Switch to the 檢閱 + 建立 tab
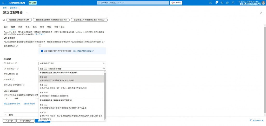Screen dimensions: 266x126 click(59, 27)
